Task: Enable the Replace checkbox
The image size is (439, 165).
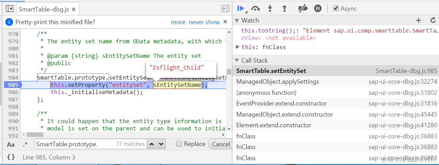Action: pos(179,144)
